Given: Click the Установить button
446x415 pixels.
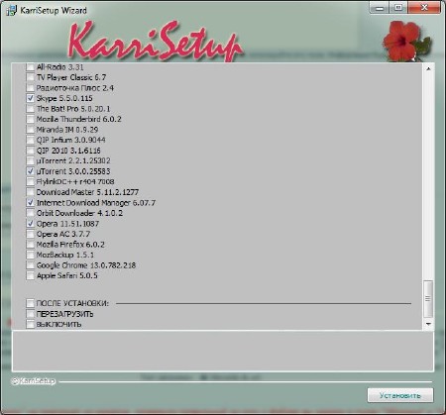Looking at the screenshot, I should (400, 395).
